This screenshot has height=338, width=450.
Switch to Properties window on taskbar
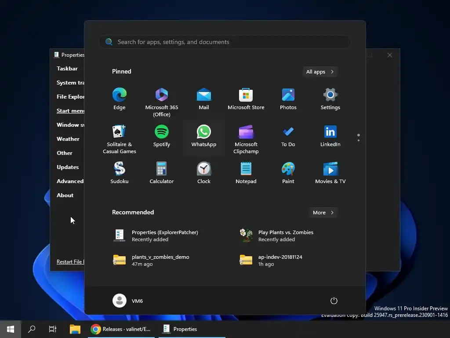click(192, 329)
